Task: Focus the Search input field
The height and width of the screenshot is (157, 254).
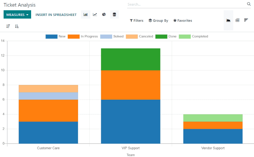Action: click(186, 4)
